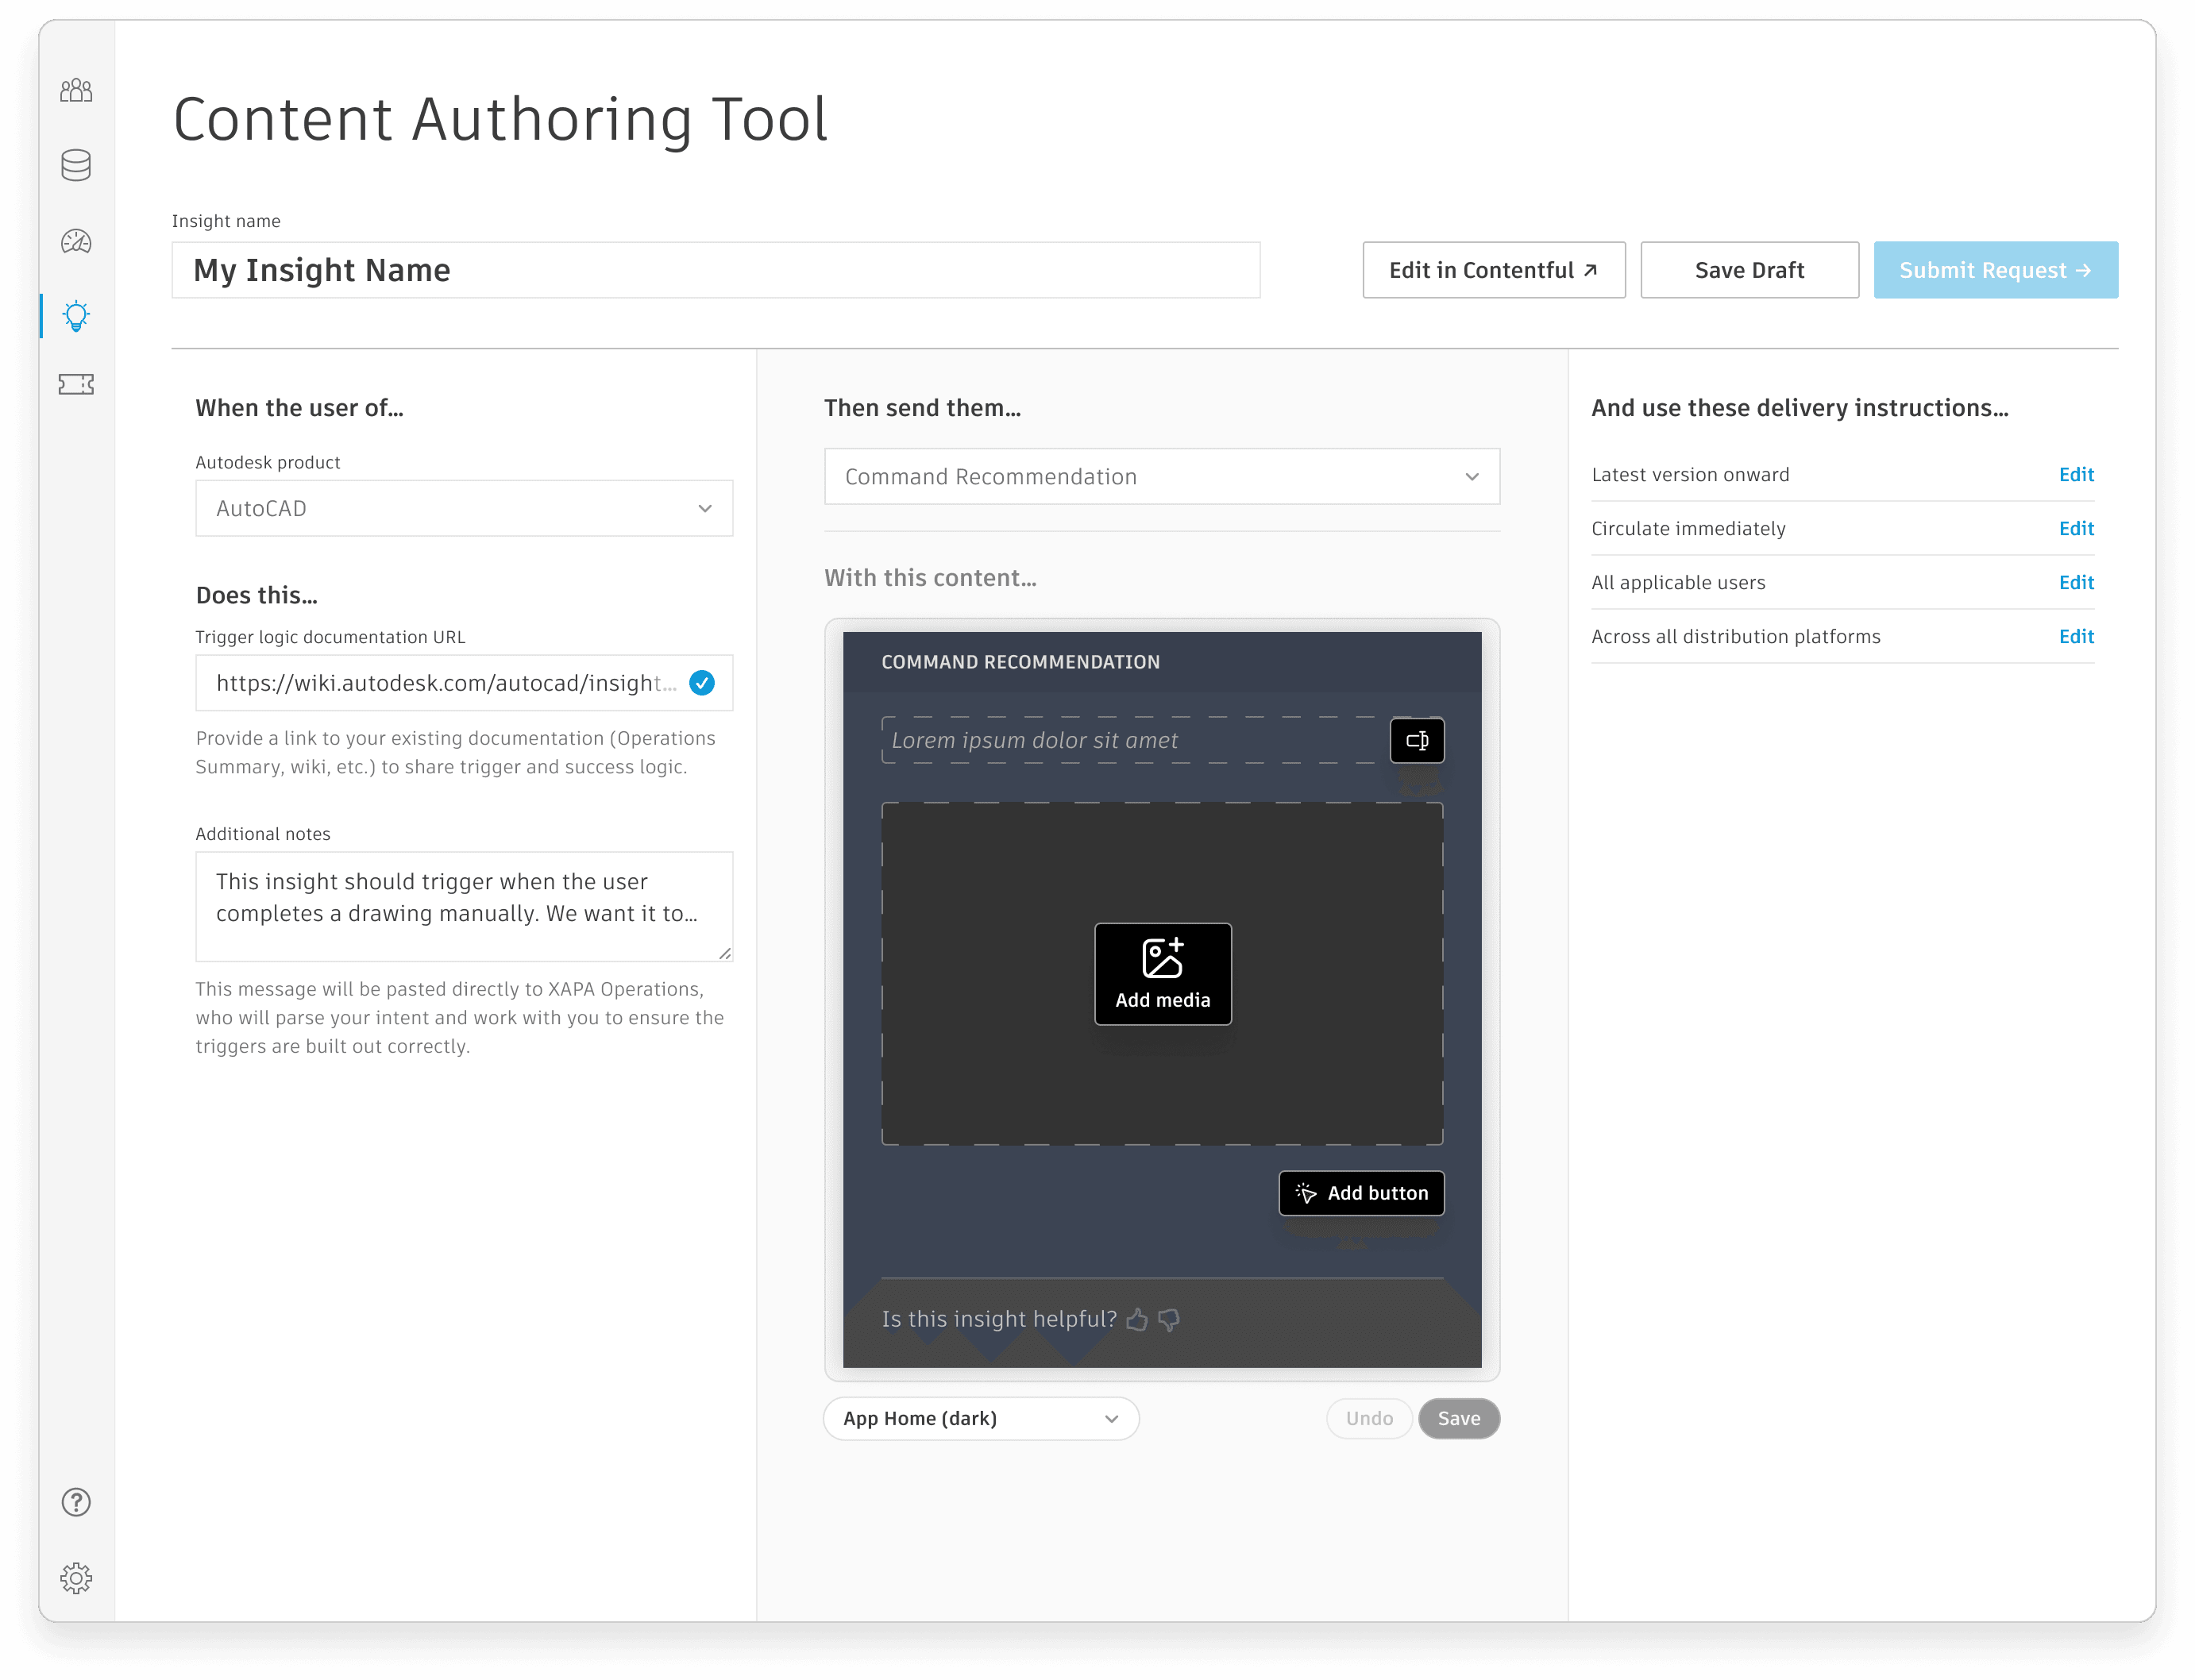Expand the AutoCAD product dropdown
2195x1680 pixels.
(x=464, y=508)
